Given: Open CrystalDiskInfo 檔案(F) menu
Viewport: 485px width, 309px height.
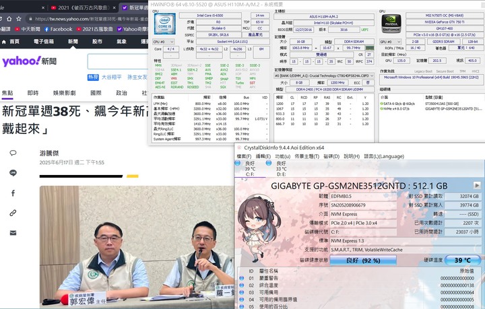Looking at the screenshot, I should tap(244, 156).
